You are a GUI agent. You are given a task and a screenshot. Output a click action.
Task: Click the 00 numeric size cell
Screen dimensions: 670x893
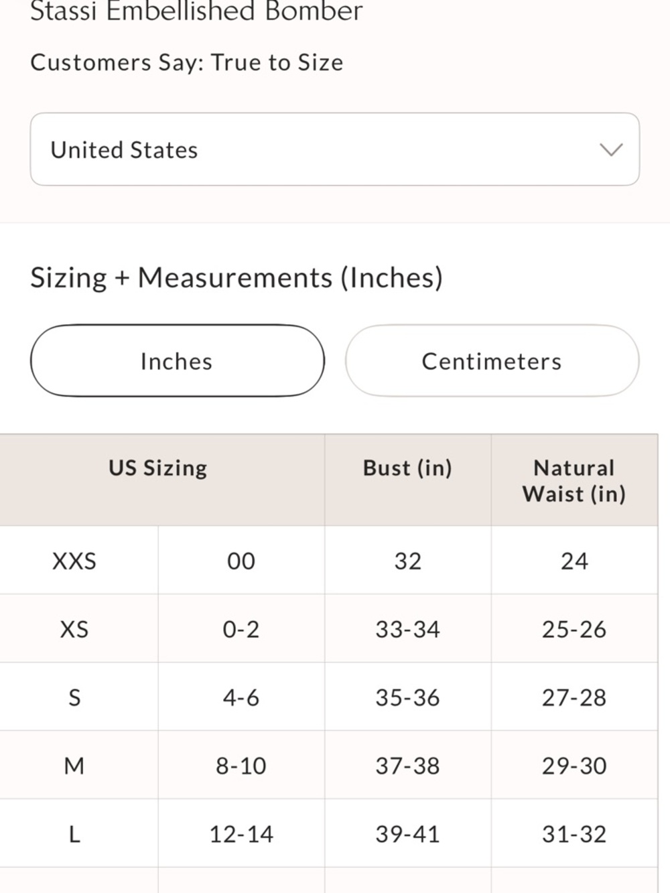(241, 561)
